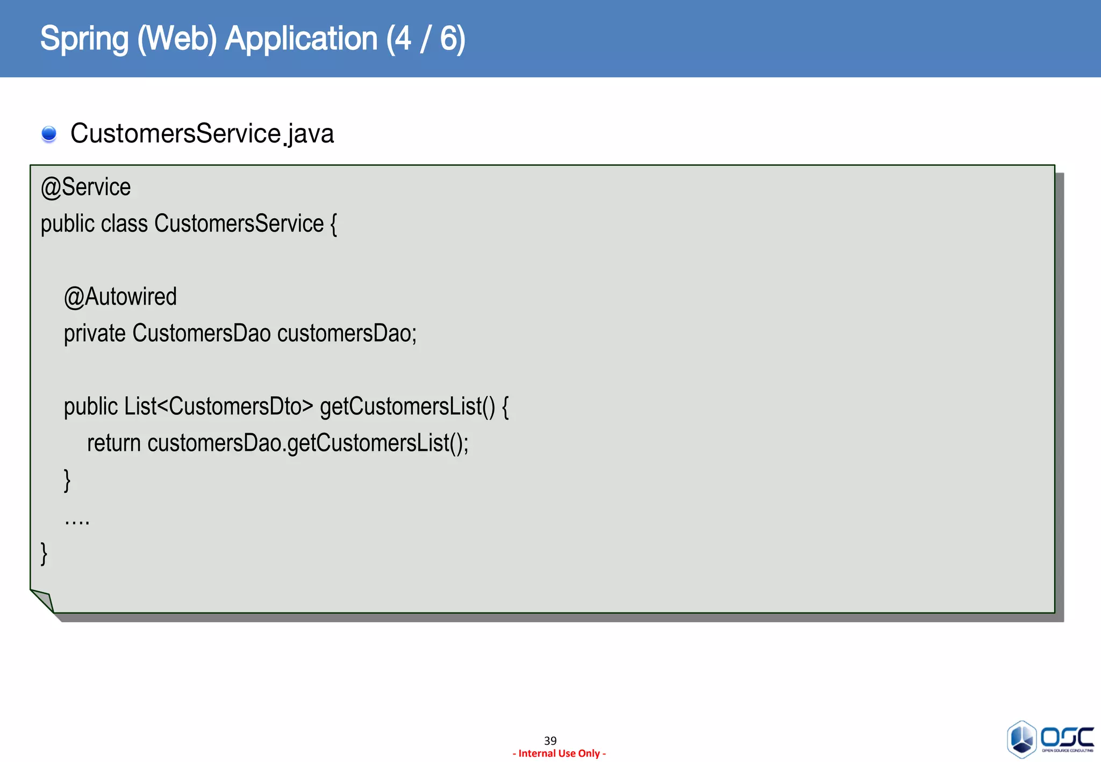This screenshot has width=1101, height=762.
Task: Click the '- Internal Use Only -' footer text
Action: tap(559, 753)
